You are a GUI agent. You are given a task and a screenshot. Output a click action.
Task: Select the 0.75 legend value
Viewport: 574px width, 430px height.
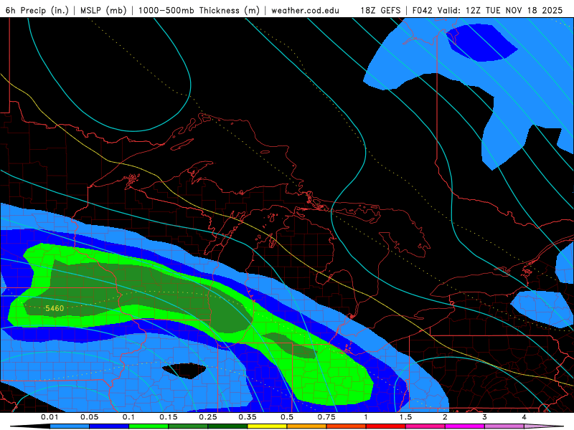coord(326,417)
